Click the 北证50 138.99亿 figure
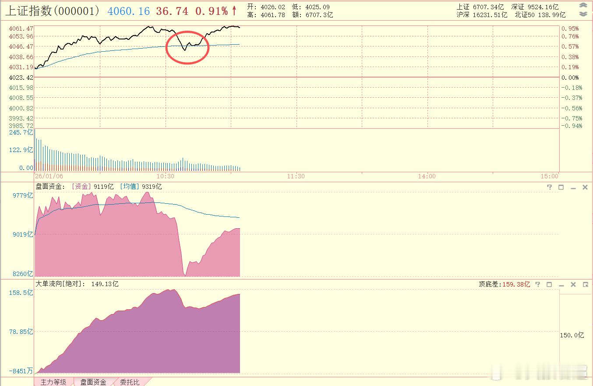Image resolution: width=593 pixels, height=386 pixels. pyautogui.click(x=540, y=14)
